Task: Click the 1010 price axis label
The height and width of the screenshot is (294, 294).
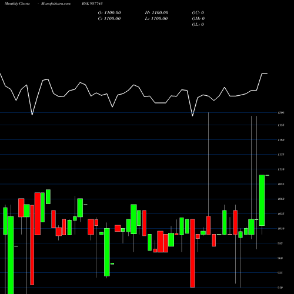Action: pyautogui.click(x=281, y=229)
